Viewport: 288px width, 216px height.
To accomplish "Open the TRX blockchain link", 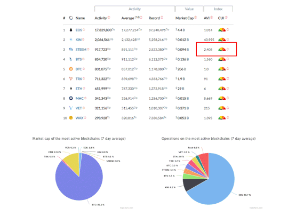I will (x=79, y=79).
